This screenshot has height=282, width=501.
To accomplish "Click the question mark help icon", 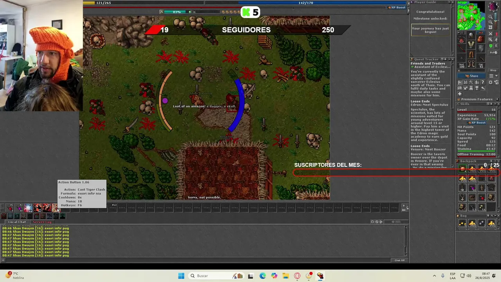I will click(x=483, y=82).
